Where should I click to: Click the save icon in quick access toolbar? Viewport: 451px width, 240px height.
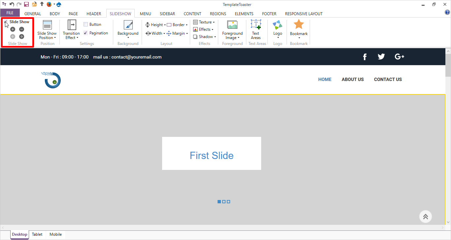(x=26, y=4)
